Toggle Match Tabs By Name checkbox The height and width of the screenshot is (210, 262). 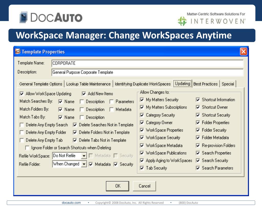click(x=60, y=117)
